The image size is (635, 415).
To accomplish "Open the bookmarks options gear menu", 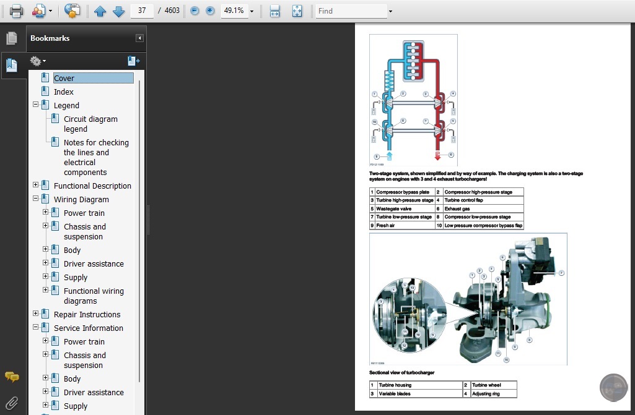I will pyautogui.click(x=38, y=61).
